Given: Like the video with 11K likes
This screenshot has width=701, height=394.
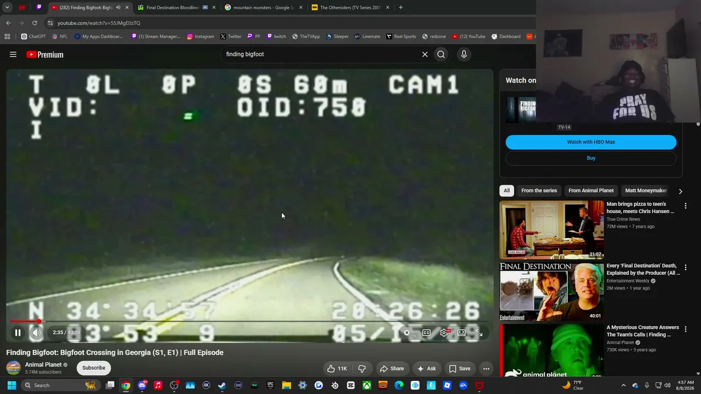Looking at the screenshot, I should 337,368.
